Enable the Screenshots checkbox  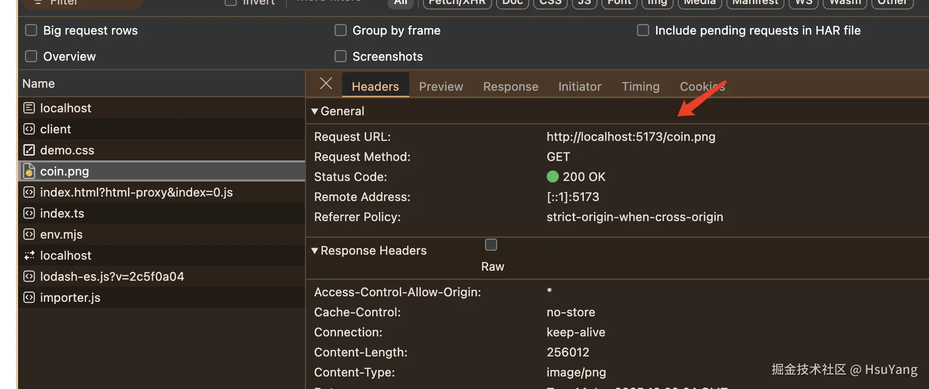click(x=341, y=56)
